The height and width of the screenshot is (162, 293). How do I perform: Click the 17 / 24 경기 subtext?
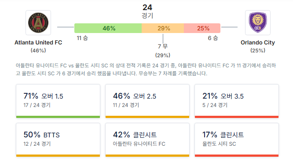click(37, 105)
